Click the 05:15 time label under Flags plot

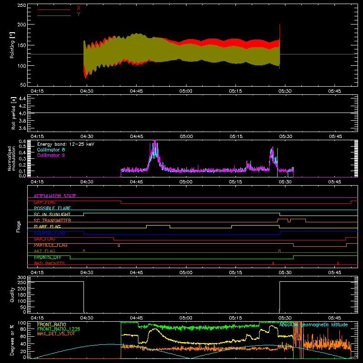[x=235, y=273]
